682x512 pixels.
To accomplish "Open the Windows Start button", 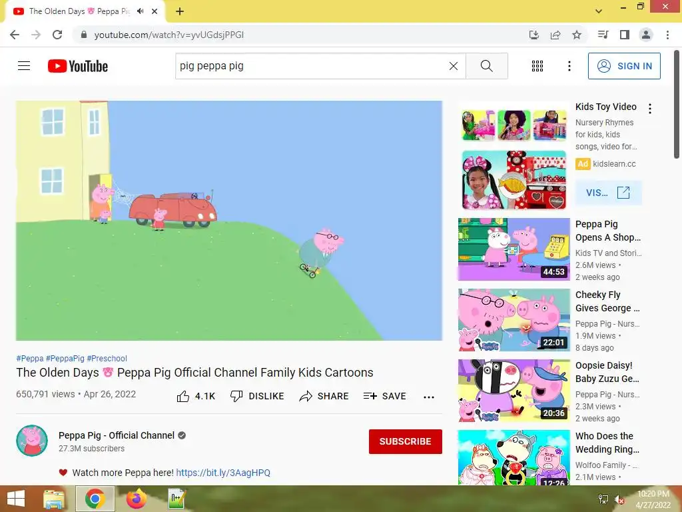I will tap(16, 499).
